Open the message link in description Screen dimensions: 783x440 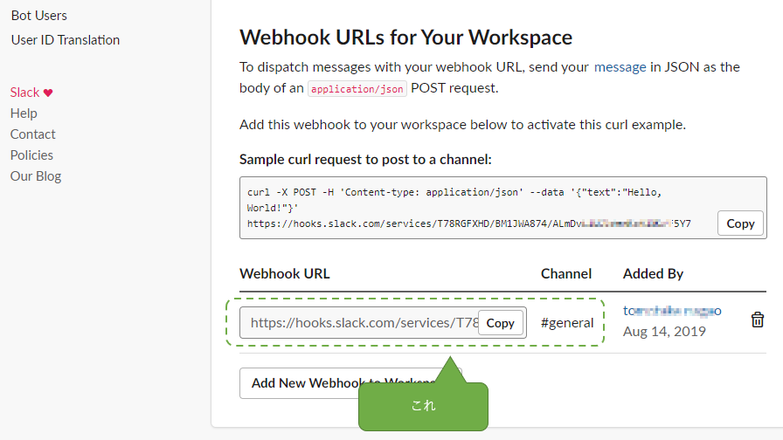(620, 67)
